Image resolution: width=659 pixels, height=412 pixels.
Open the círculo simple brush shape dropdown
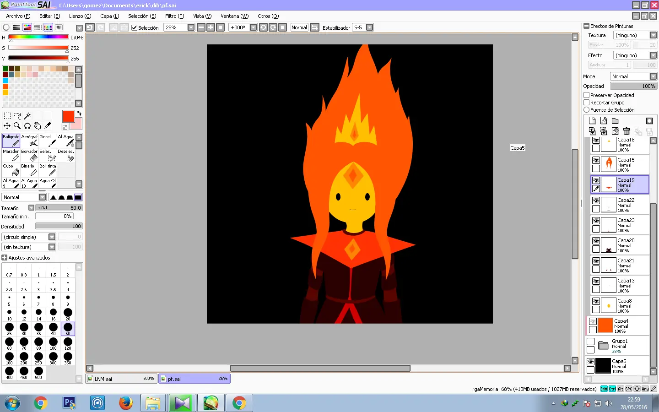coord(52,237)
